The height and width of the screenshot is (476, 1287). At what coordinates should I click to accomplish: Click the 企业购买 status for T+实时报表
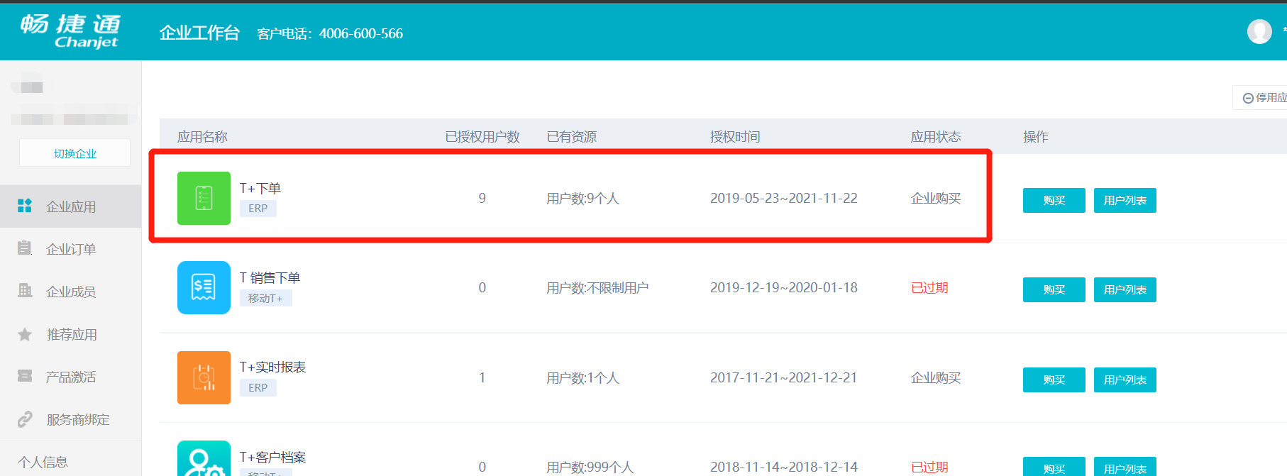(936, 377)
